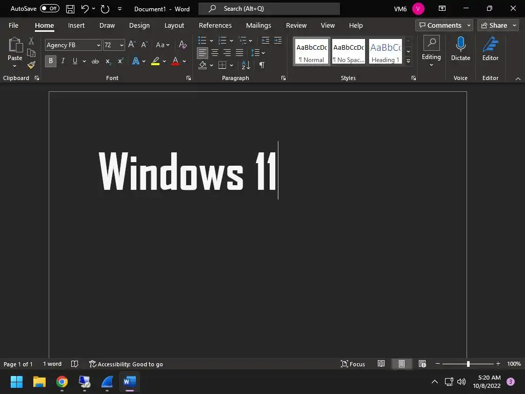Apply subscript formatting
Image resolution: width=525 pixels, height=394 pixels.
click(108, 61)
